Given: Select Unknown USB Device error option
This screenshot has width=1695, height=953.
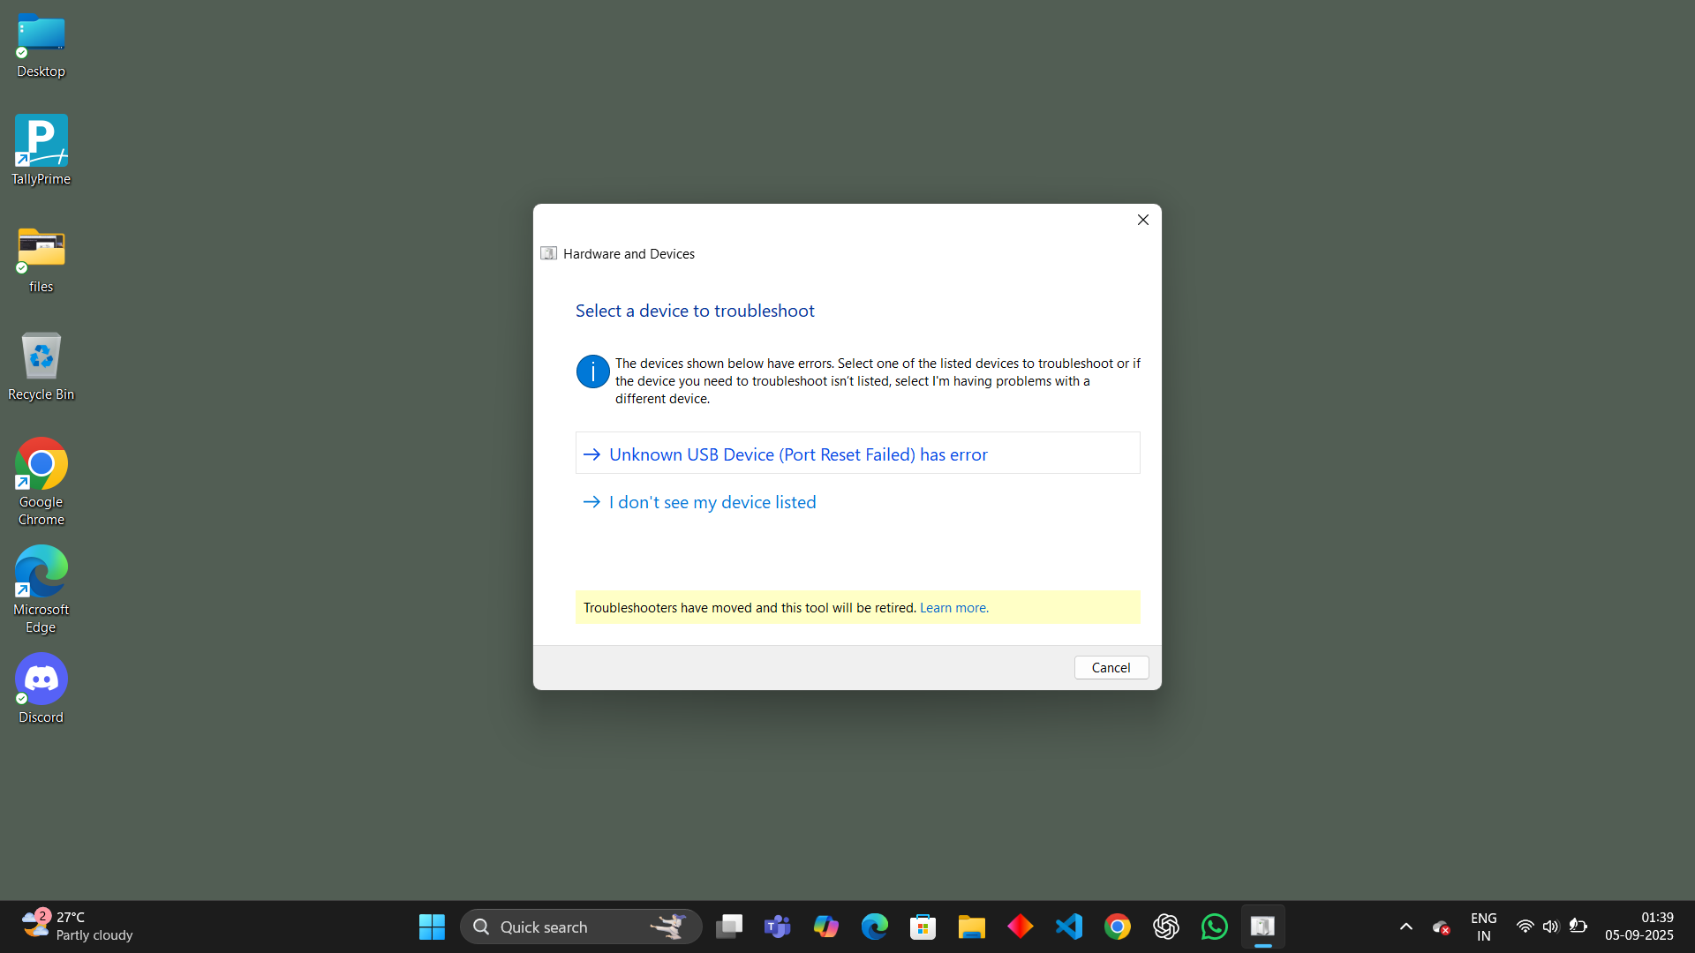Looking at the screenshot, I should 797,454.
